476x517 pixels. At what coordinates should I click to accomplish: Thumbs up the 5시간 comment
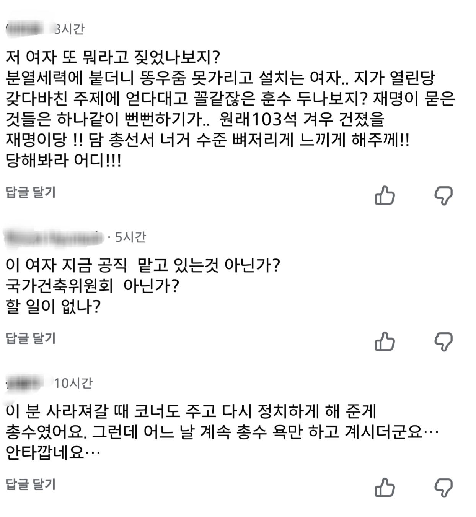coord(385,341)
